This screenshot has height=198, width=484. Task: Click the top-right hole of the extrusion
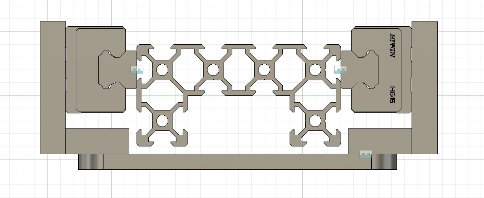point(315,71)
